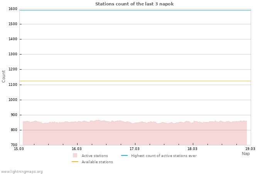
Task: Open the www.lightningmaps.org watermark link
Action: pyautogui.click(x=22, y=172)
